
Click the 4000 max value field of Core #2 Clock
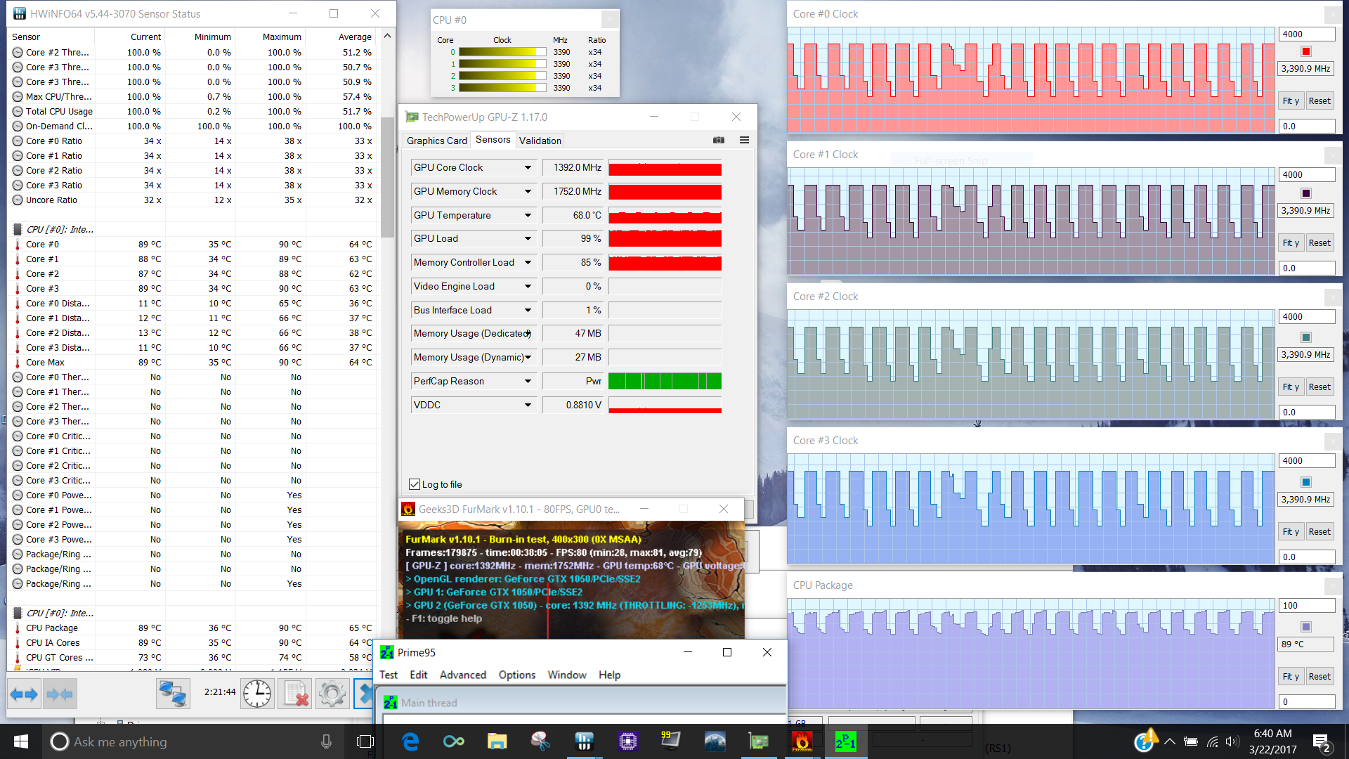[1305, 317]
